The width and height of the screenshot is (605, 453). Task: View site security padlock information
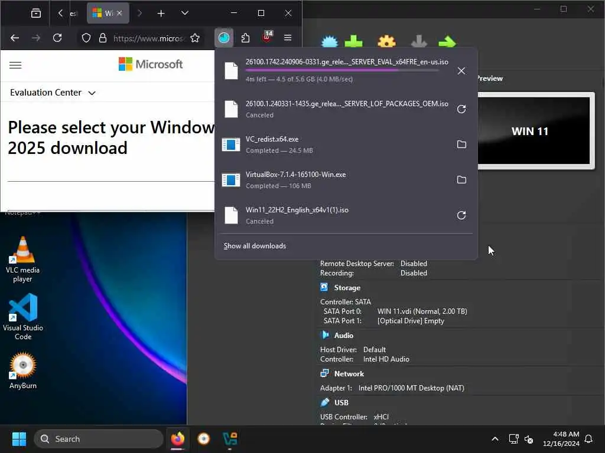coord(103,38)
